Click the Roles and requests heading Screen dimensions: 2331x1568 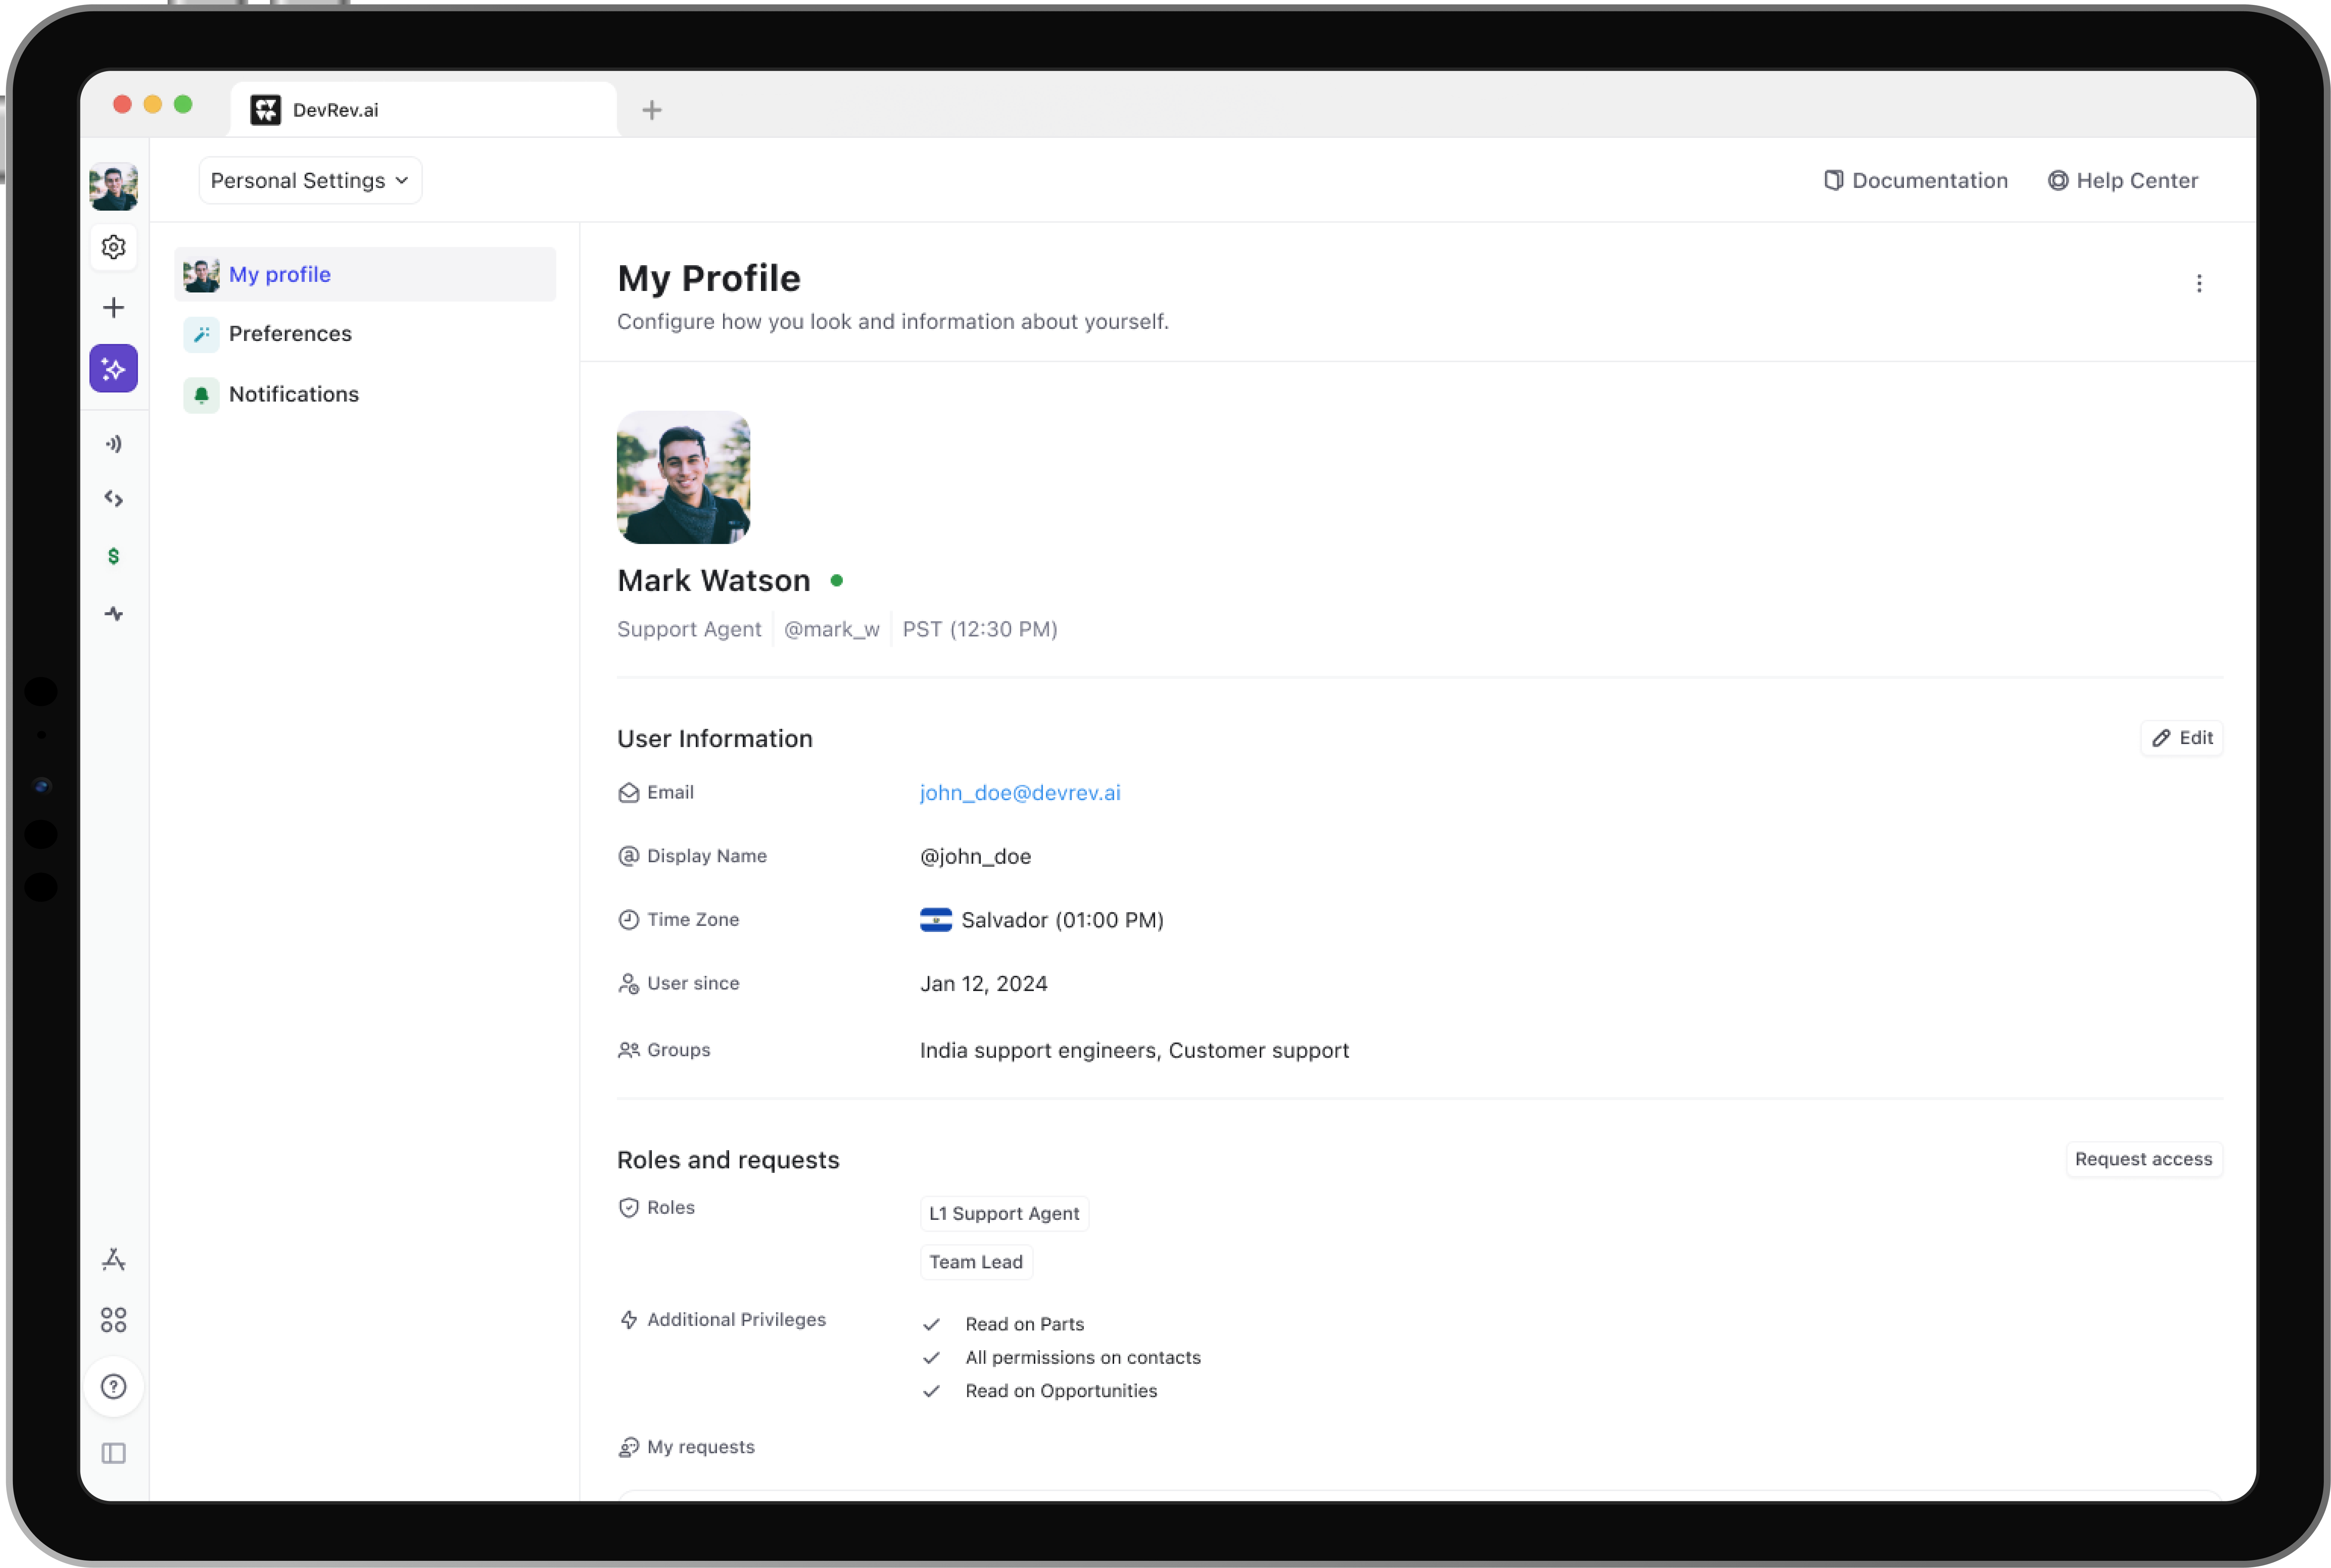click(x=728, y=1160)
